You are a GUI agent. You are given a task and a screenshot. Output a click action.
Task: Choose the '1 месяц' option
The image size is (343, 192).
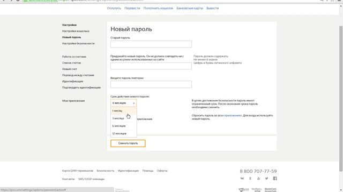124,111
